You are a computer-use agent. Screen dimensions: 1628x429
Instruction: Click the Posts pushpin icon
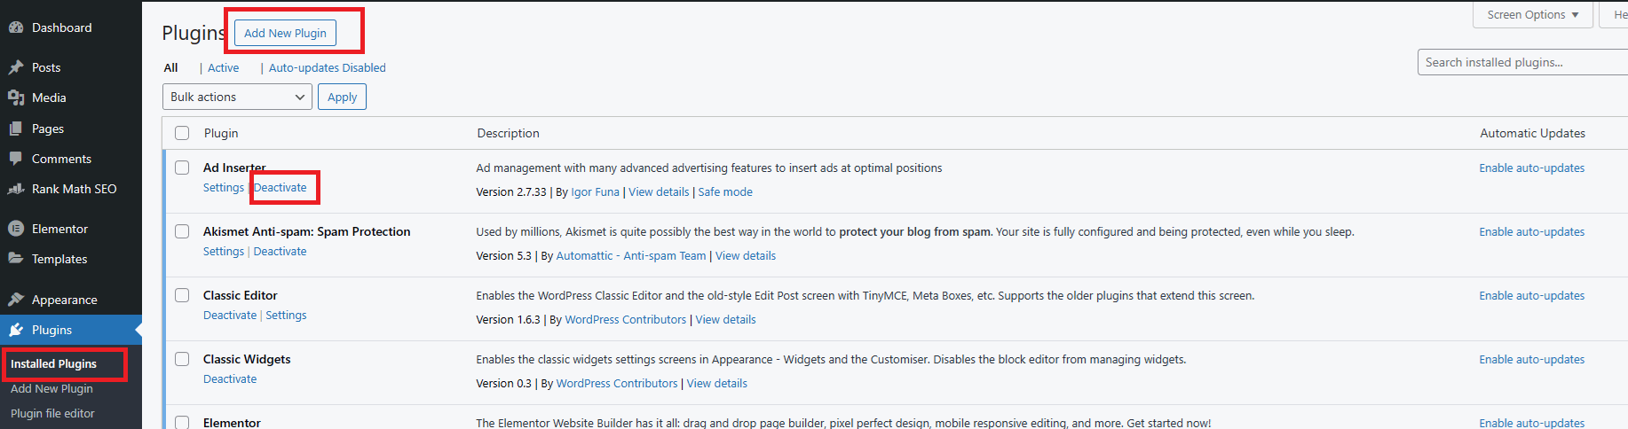tap(16, 67)
